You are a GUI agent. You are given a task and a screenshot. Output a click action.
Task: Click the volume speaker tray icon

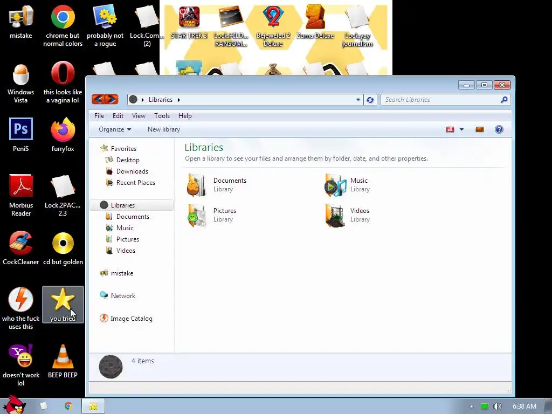pos(497,406)
